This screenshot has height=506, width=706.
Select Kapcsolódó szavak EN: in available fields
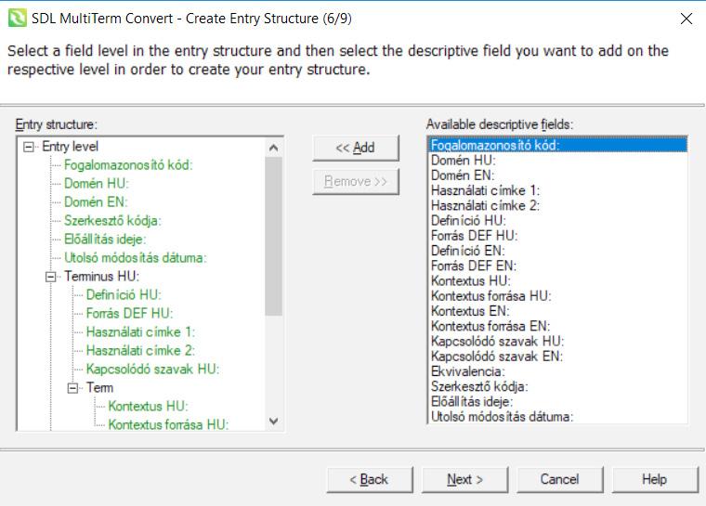[557, 357]
